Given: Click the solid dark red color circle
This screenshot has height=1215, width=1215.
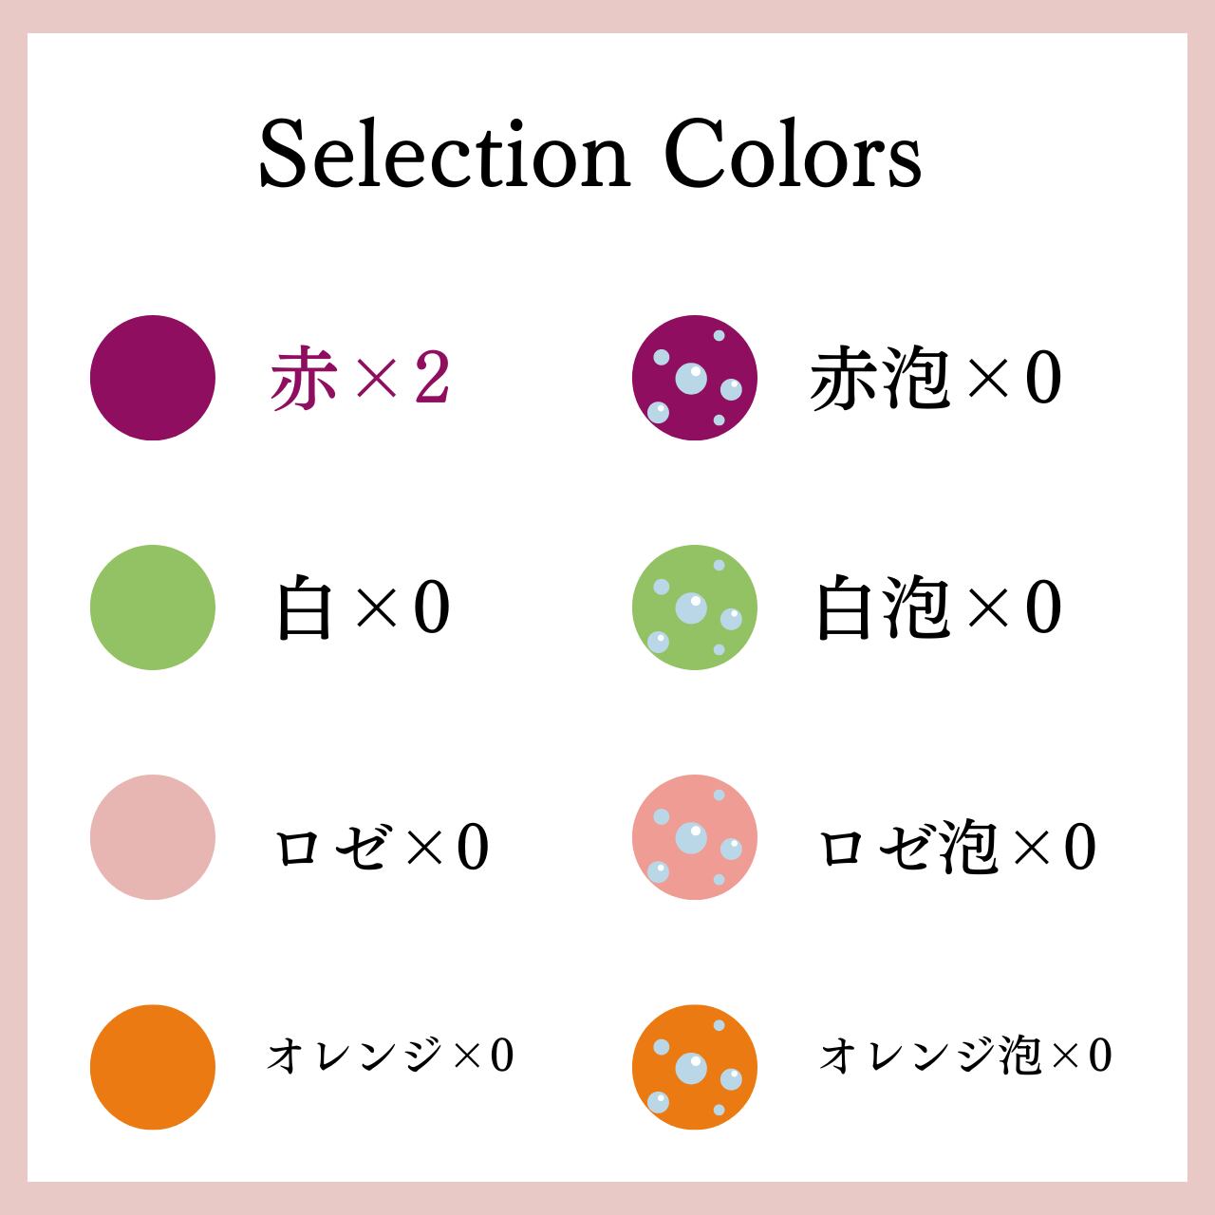Looking at the screenshot, I should [x=153, y=378].
